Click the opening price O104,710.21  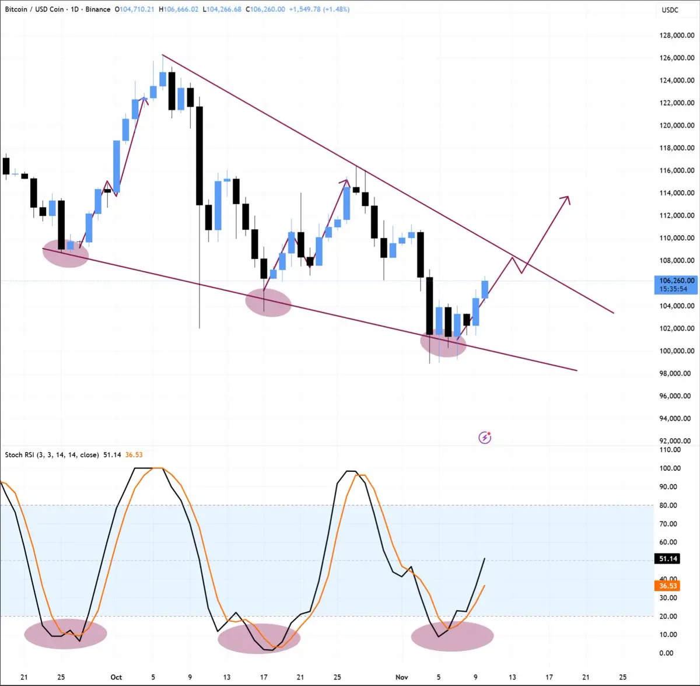pos(134,9)
